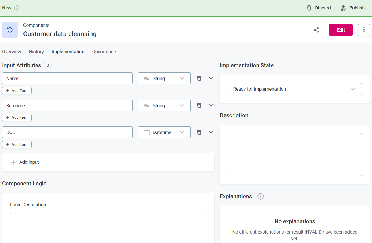The width and height of the screenshot is (372, 243).
Task: Click the Explanations info icon
Action: 260,196
